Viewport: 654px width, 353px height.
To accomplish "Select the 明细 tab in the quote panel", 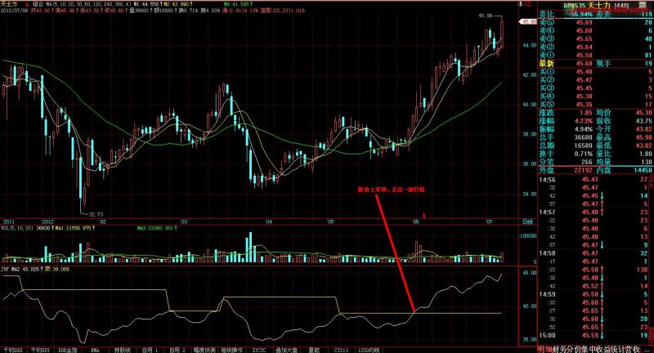I will point(544,349).
